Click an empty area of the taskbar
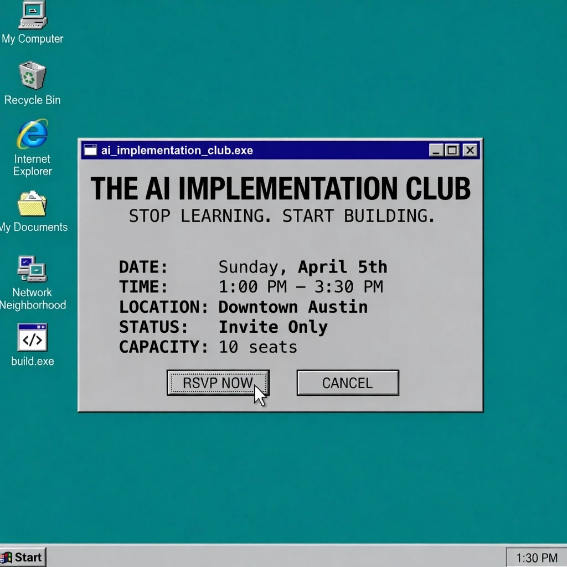This screenshot has width=567, height=567. pos(277,558)
